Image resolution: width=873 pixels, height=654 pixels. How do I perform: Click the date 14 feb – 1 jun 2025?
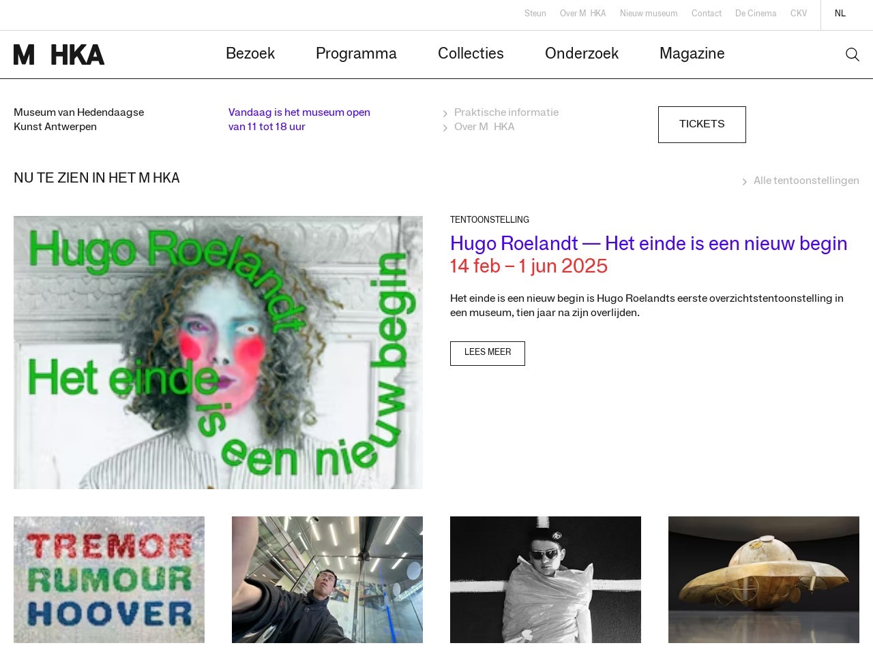tap(529, 266)
